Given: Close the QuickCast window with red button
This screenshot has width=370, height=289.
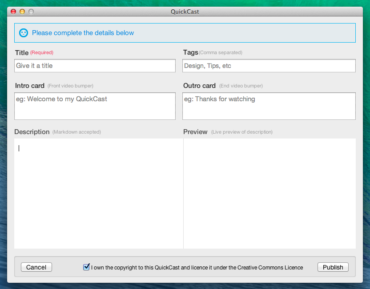Looking at the screenshot, I should coord(13,12).
